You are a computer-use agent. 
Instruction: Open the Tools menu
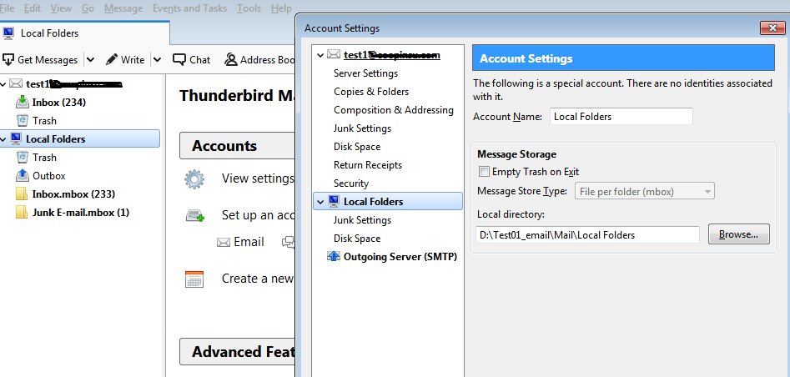click(249, 8)
